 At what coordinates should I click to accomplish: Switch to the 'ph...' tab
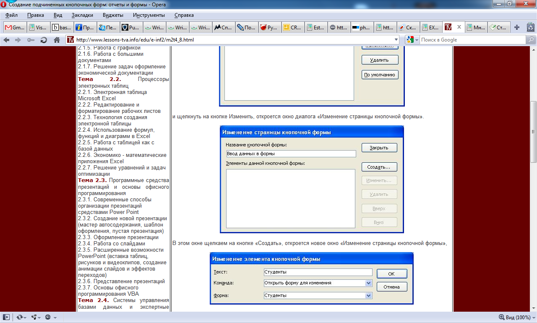tap(362, 28)
